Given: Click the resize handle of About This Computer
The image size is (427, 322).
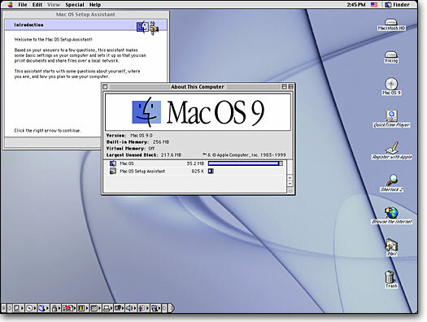Looking at the screenshot, I should (290, 190).
